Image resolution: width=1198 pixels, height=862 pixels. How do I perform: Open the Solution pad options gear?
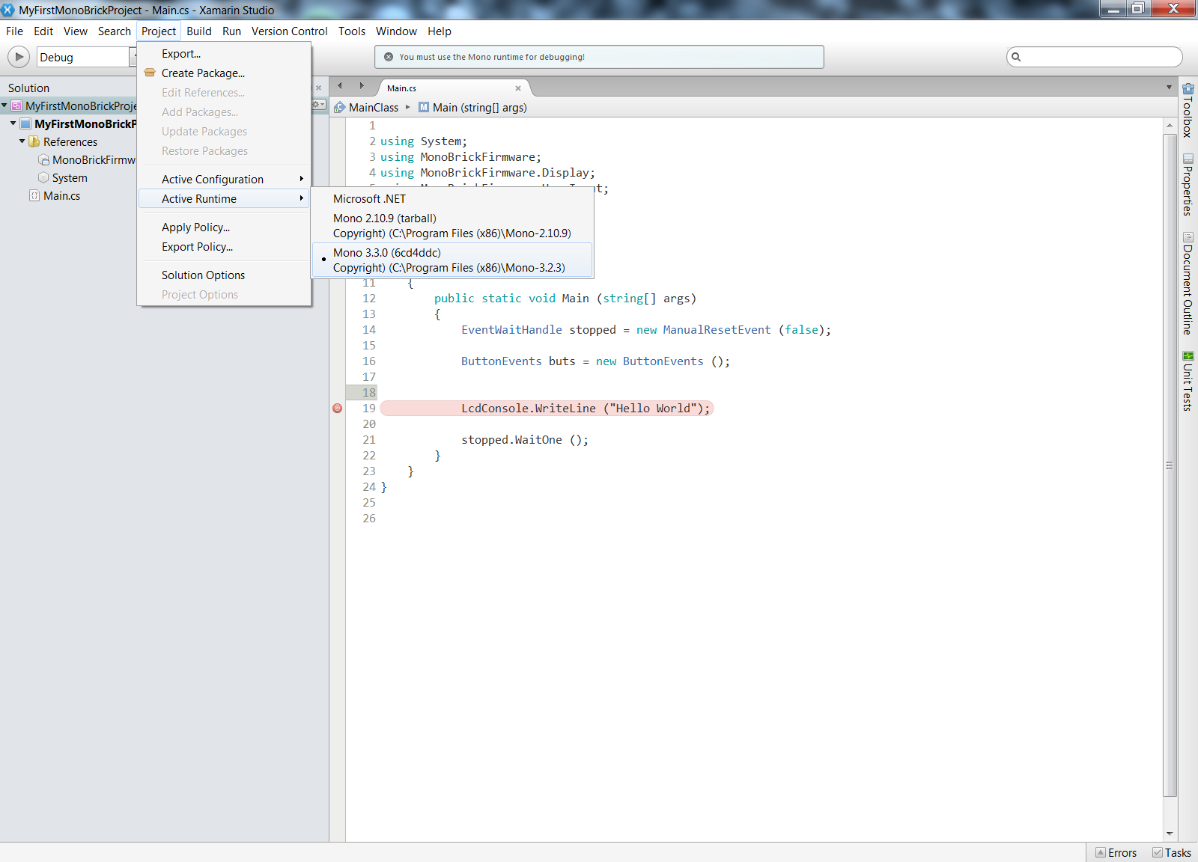click(318, 105)
